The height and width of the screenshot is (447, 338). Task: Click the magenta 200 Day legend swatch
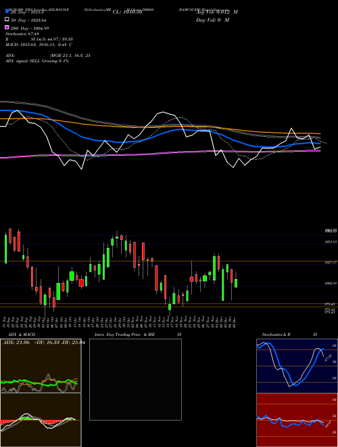tap(7, 27)
